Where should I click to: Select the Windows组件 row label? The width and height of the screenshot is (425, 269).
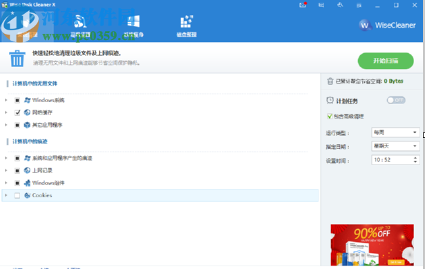click(x=48, y=183)
